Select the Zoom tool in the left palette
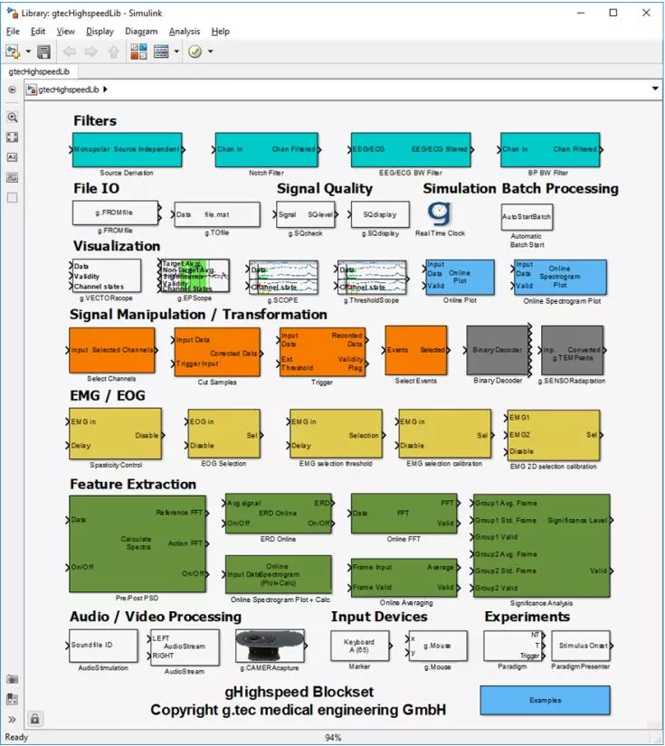Viewport: 665px width, 746px height. tap(12, 118)
